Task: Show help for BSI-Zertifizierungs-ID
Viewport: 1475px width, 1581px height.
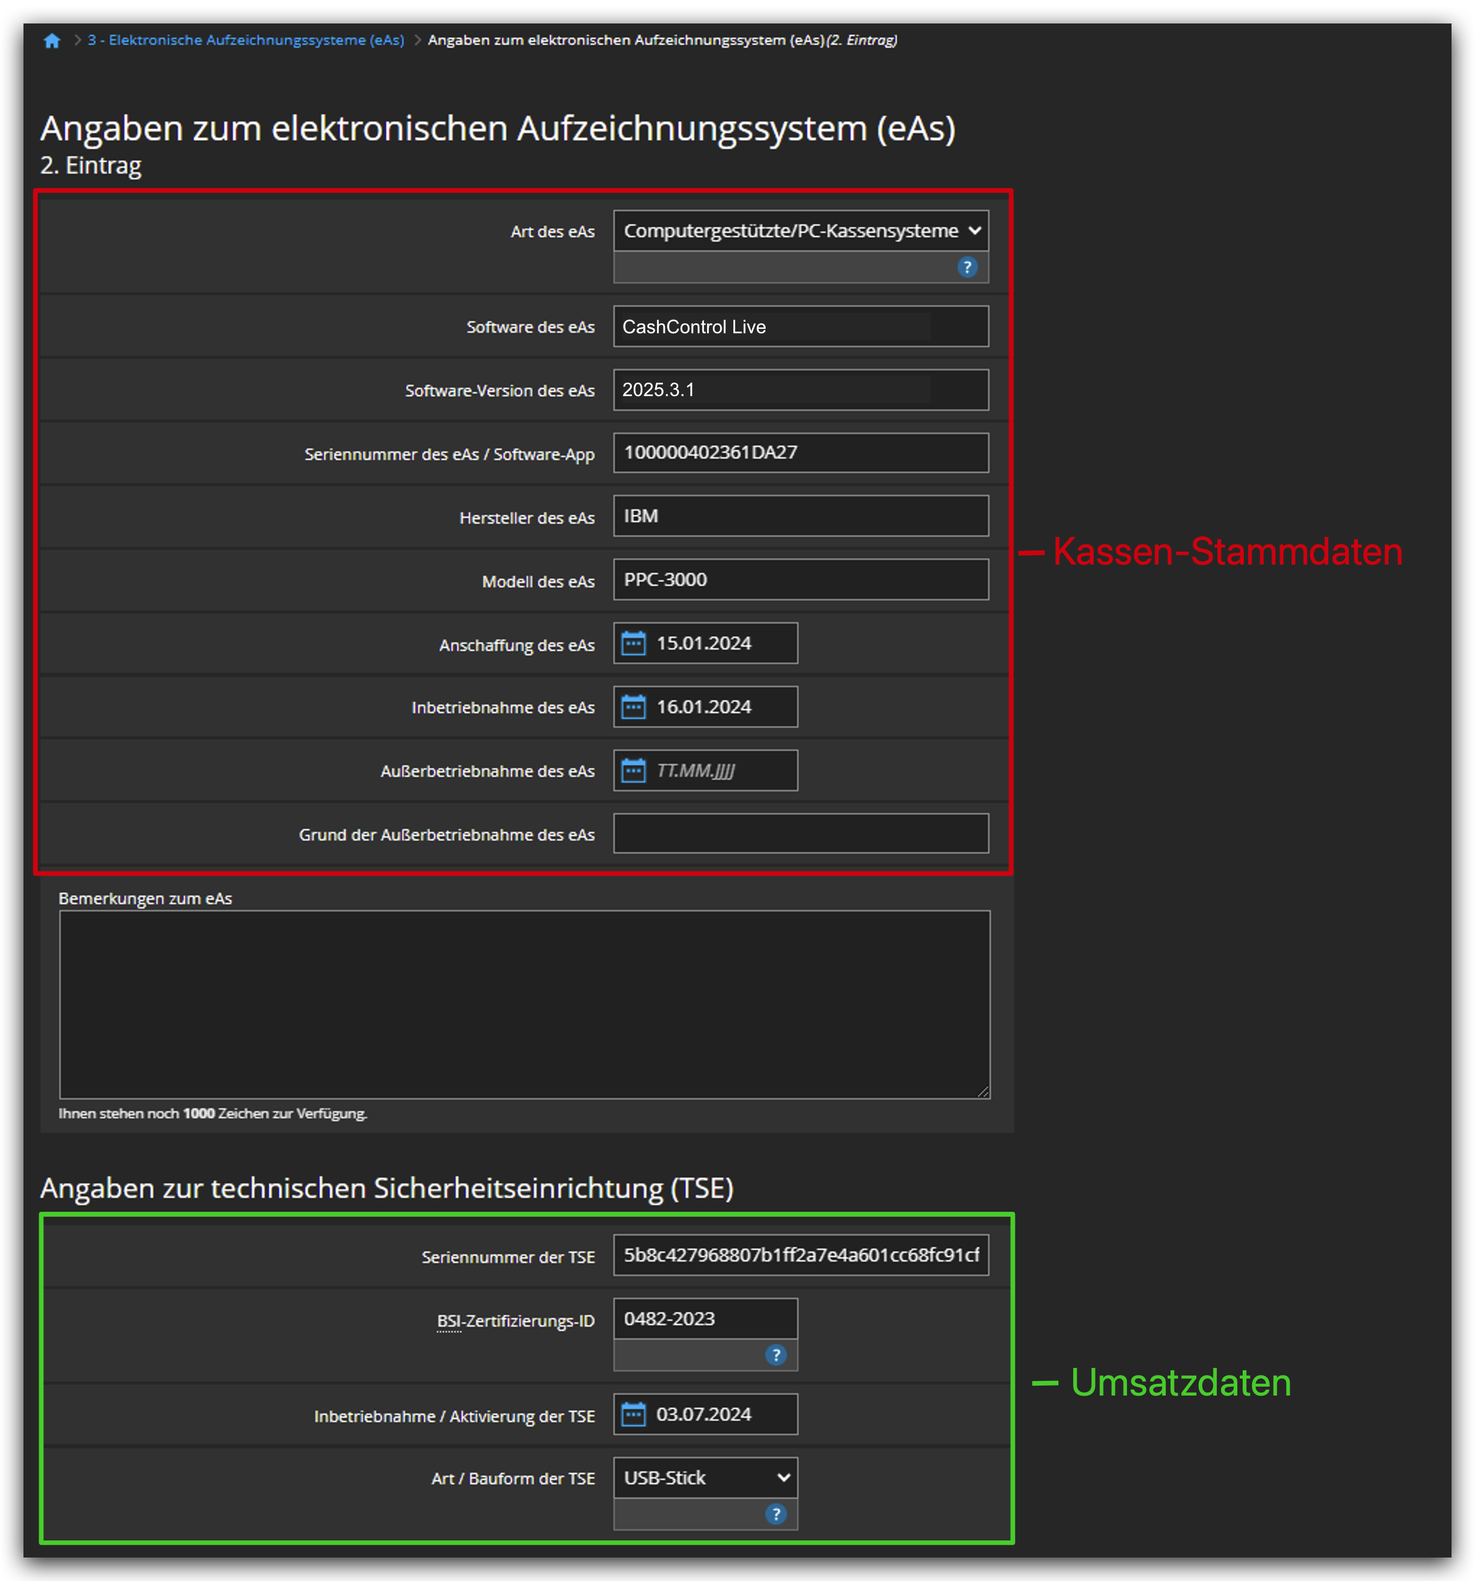Action: [776, 1355]
